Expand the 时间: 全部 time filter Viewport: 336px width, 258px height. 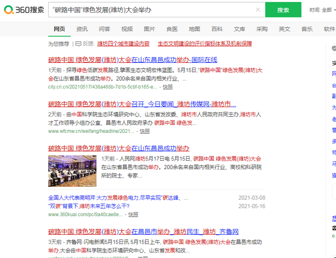(323, 10)
